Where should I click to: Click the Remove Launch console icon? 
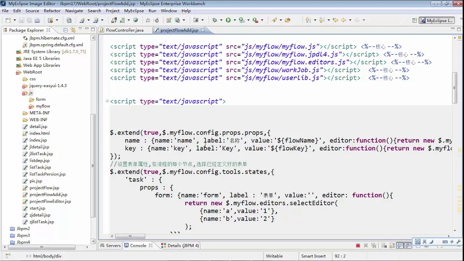[366, 245]
